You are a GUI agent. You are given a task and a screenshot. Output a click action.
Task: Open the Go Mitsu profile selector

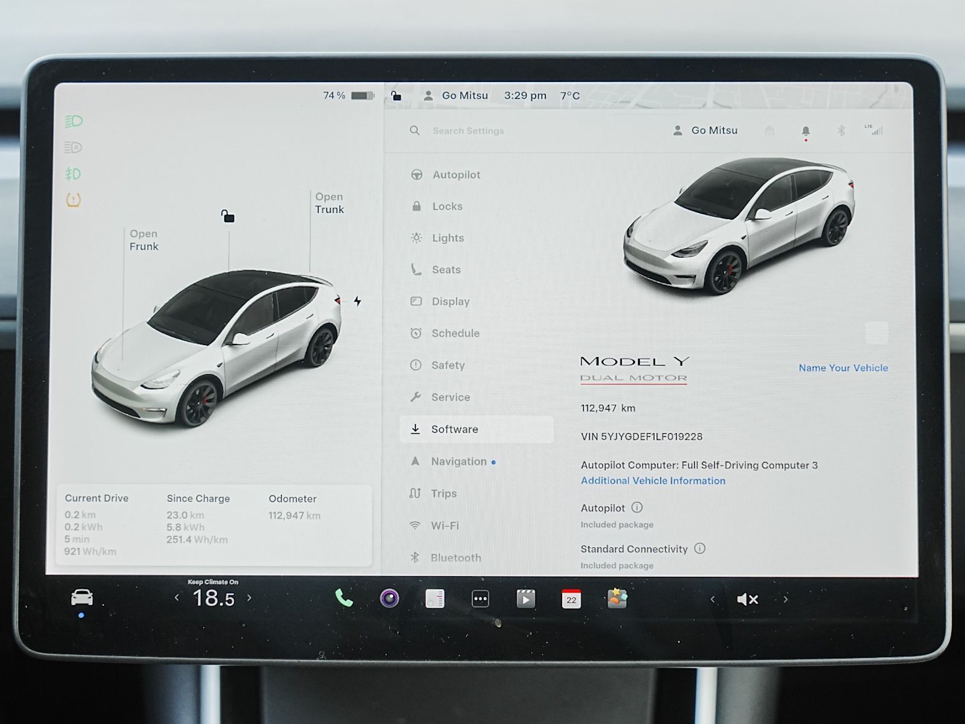pyautogui.click(x=706, y=130)
